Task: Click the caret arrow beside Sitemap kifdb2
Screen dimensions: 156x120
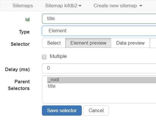Action: [80, 6]
